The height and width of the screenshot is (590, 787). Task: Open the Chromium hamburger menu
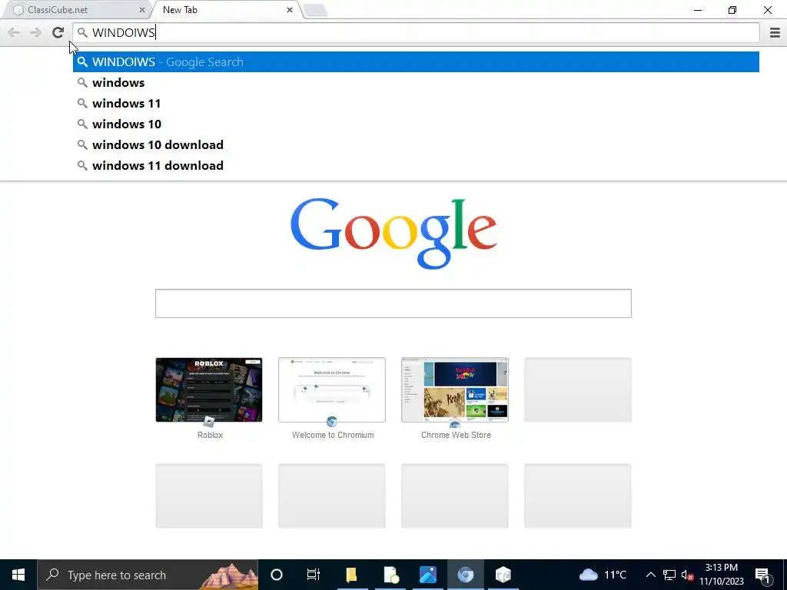coord(775,32)
